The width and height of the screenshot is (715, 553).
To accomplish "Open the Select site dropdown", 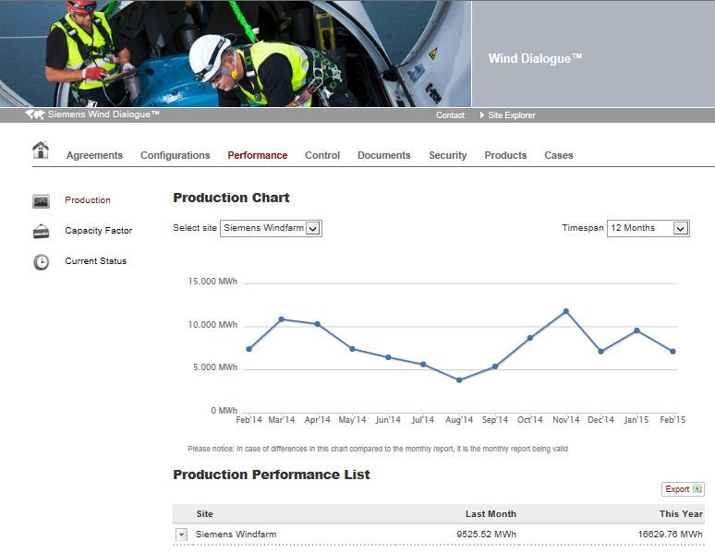I will pos(271,228).
